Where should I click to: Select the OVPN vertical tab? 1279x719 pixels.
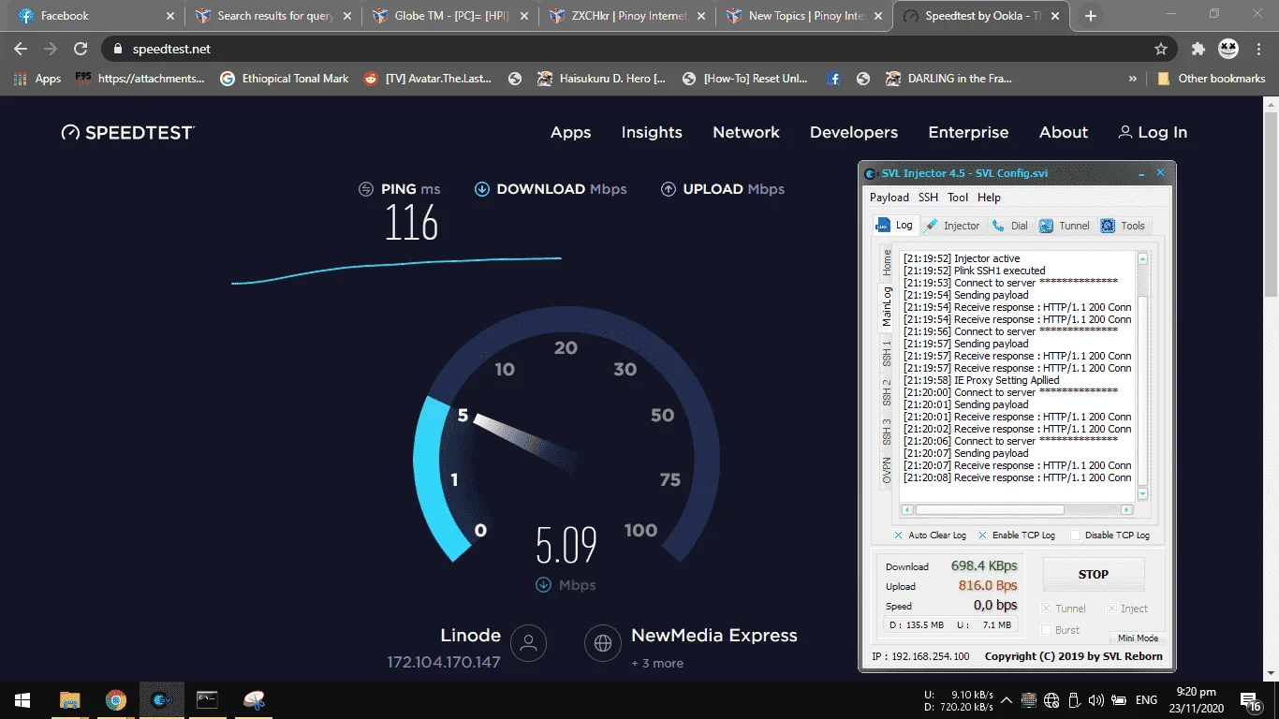pos(887,470)
